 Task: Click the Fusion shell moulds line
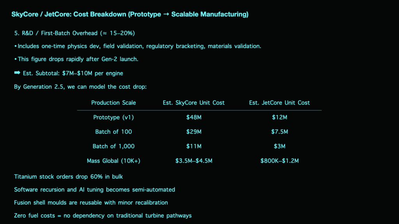tap(91, 202)
